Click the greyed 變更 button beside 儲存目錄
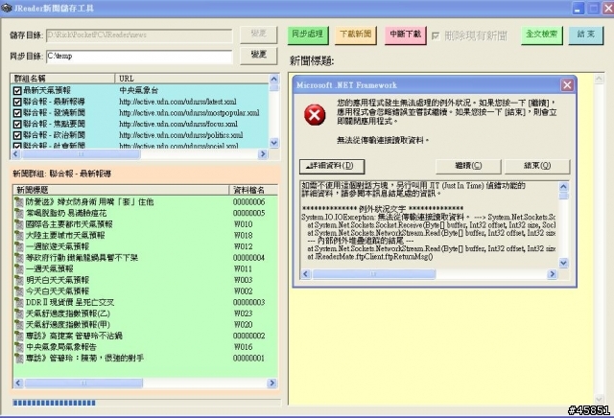The image size is (614, 418). click(259, 35)
